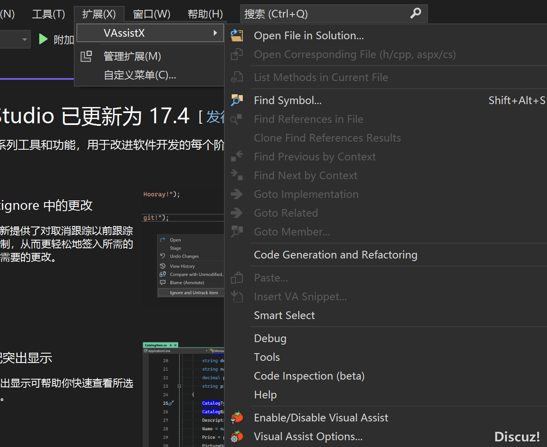Click the green Start play icon

click(x=43, y=39)
